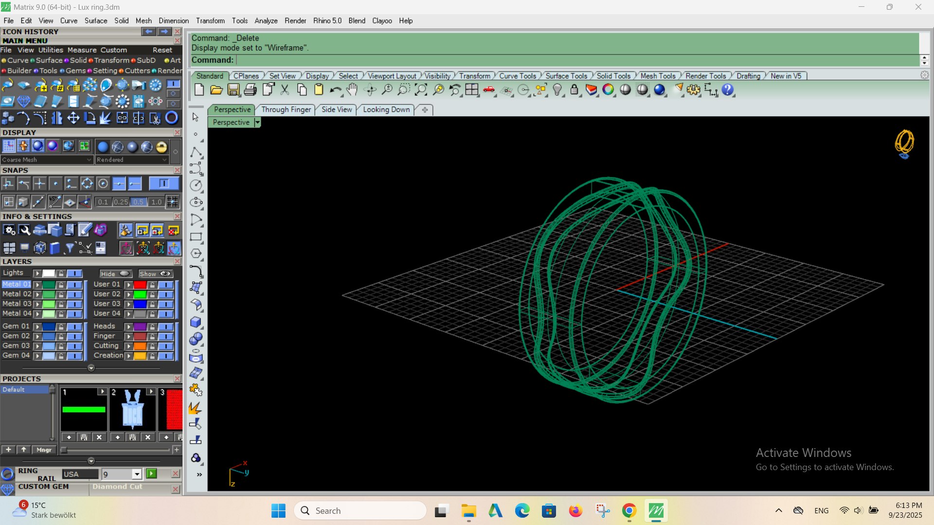Click the light bulb Hide objects icon

click(x=557, y=90)
